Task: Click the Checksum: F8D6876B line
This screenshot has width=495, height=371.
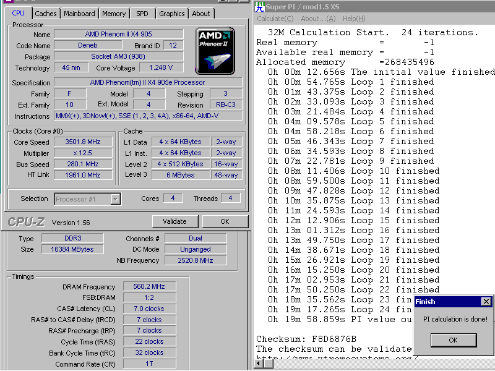Action: (306, 339)
